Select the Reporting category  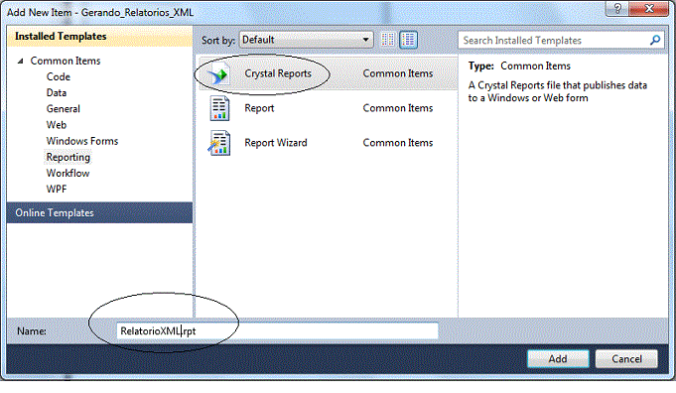(68, 157)
